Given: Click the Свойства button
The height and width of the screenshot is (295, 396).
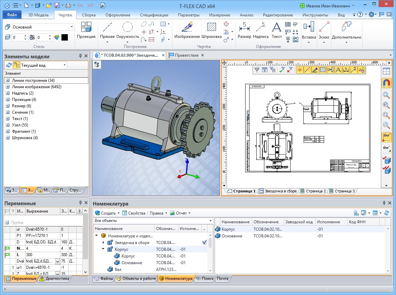Looking at the screenshot, I should click(x=134, y=213).
